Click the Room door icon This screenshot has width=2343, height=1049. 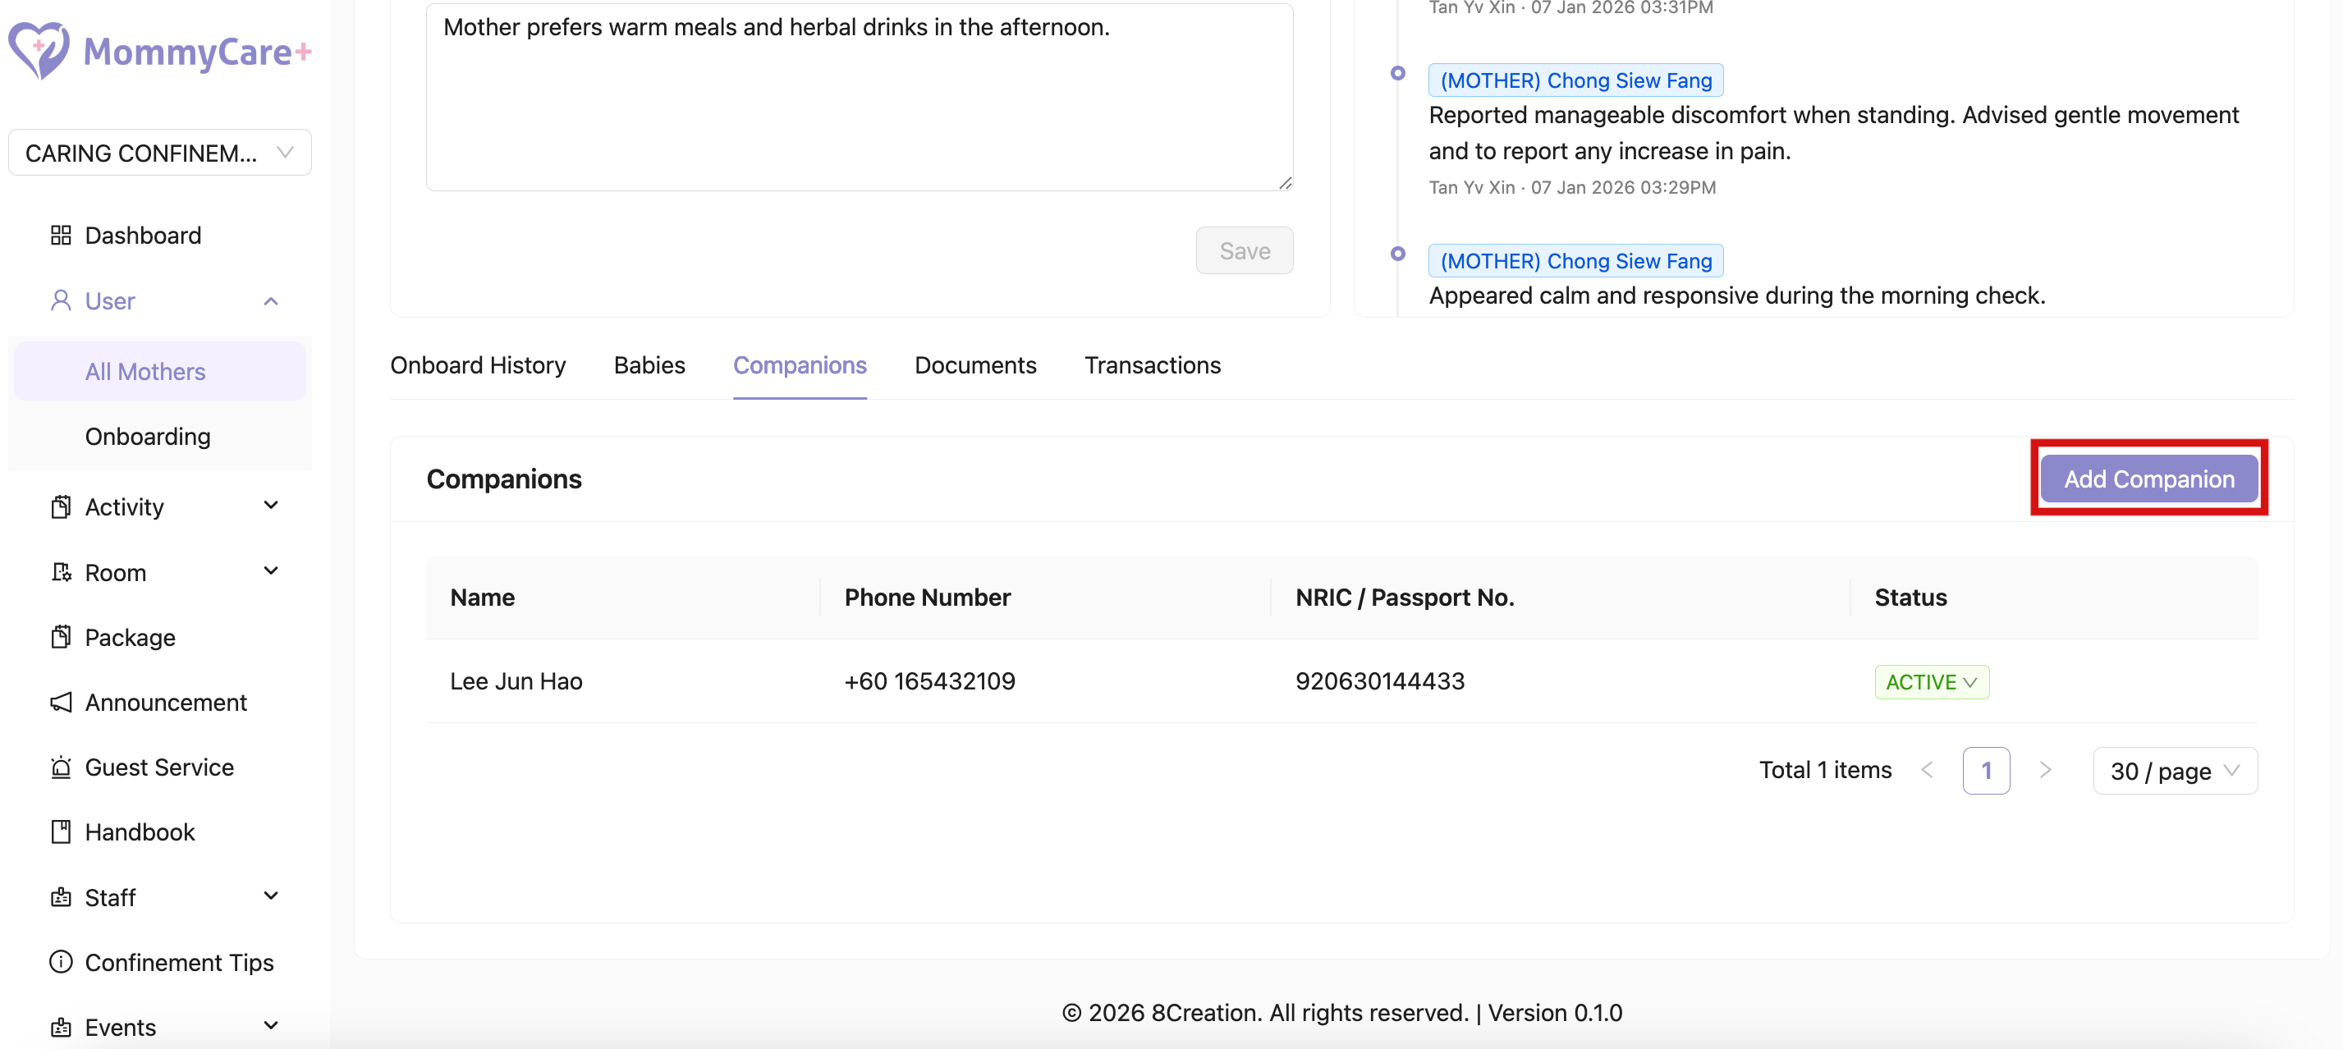61,572
